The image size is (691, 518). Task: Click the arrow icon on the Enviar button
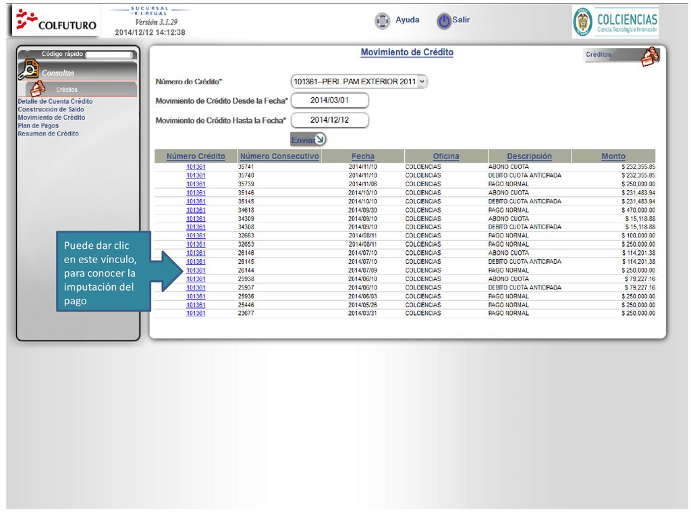point(320,139)
